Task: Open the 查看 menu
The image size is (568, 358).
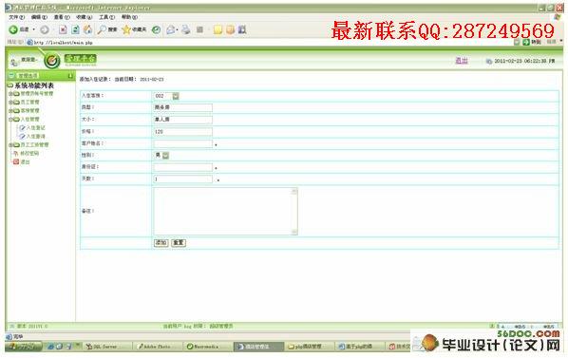Action: 62,17
